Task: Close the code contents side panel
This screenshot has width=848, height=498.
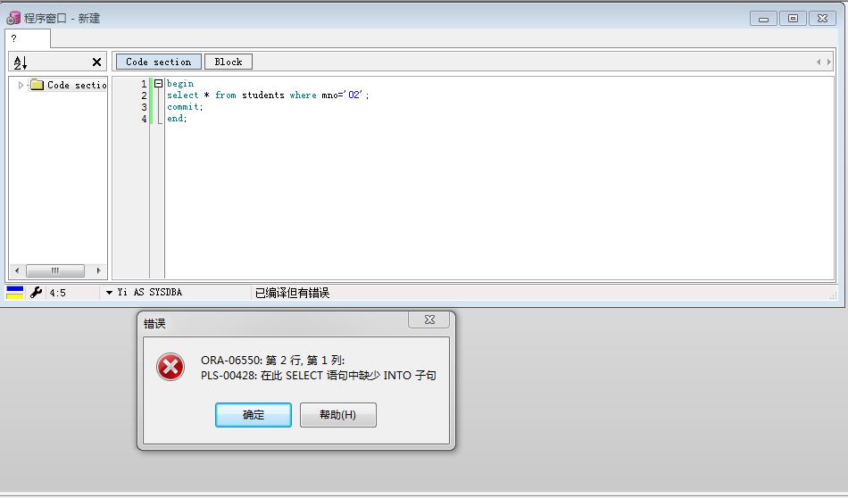Action: pos(96,62)
